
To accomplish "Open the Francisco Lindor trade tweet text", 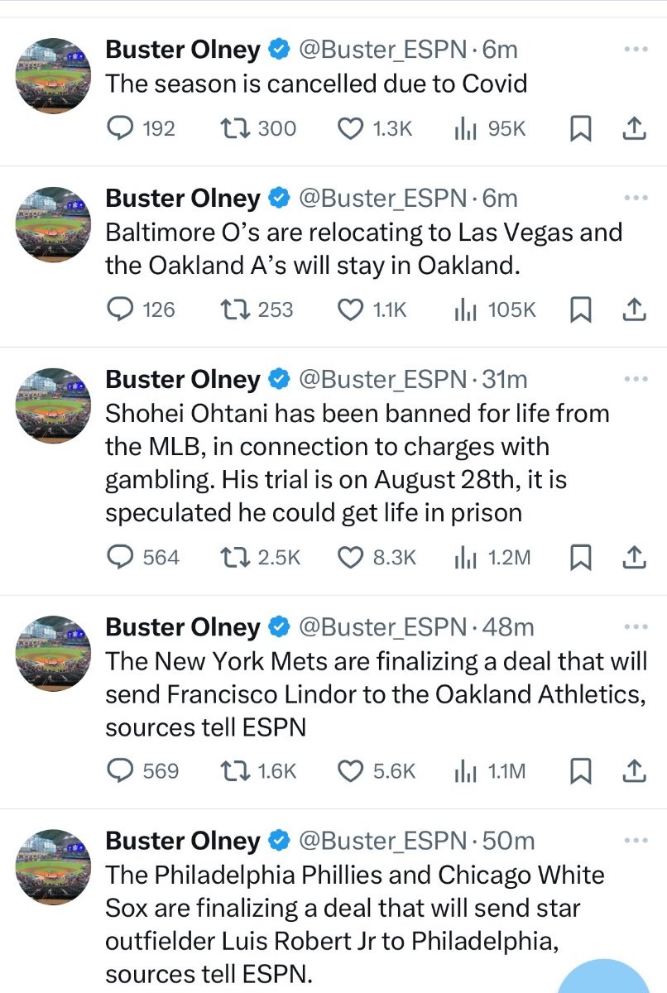I will coord(374,693).
